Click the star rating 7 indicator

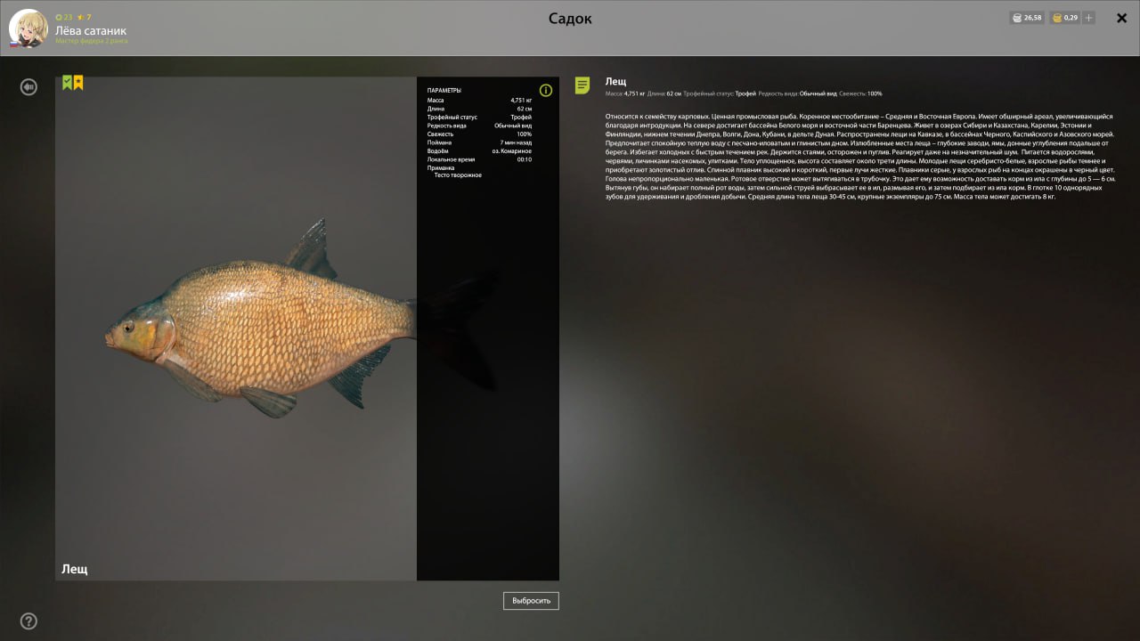84,17
